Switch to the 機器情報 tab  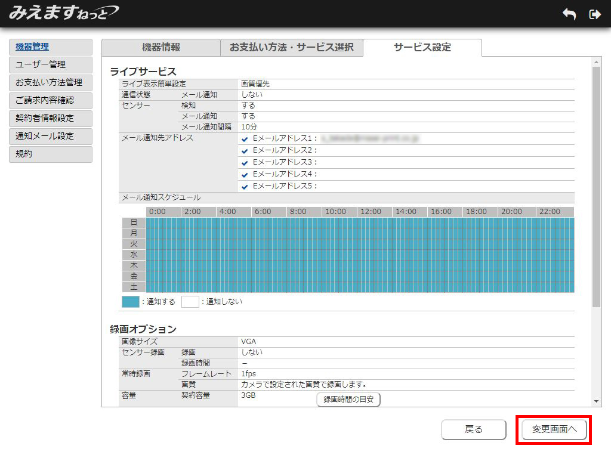pos(161,48)
